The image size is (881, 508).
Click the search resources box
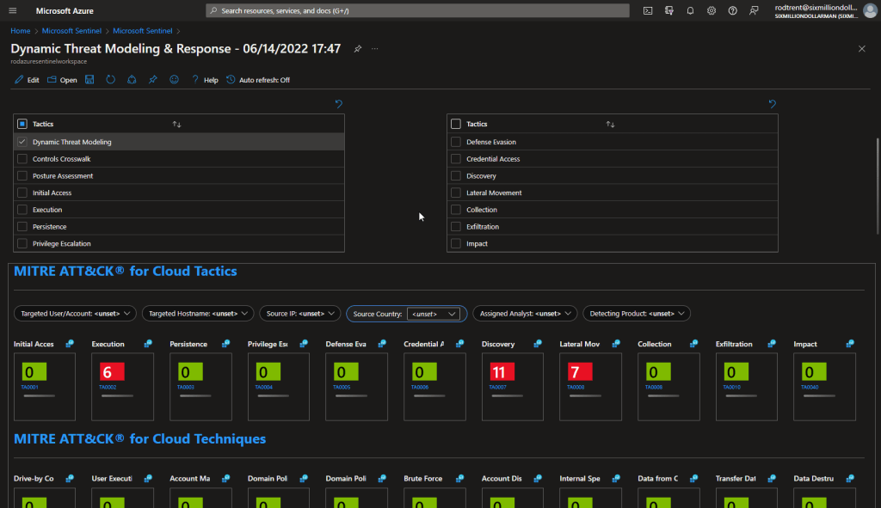(x=417, y=10)
